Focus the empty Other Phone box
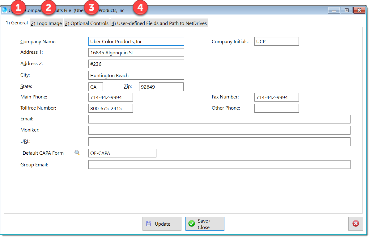Image resolution: width=370 pixels, height=238 pixels. [276, 108]
